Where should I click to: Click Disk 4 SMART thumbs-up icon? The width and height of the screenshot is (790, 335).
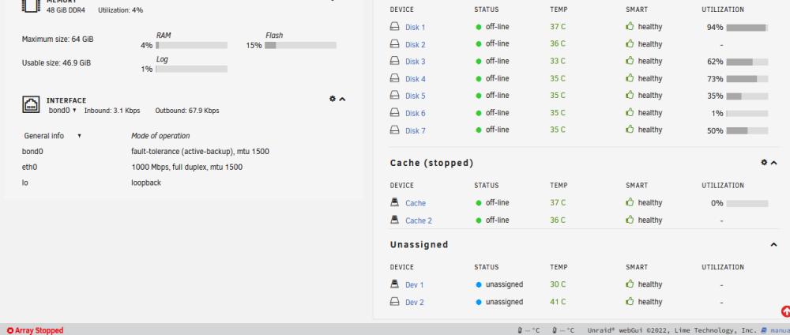point(630,78)
